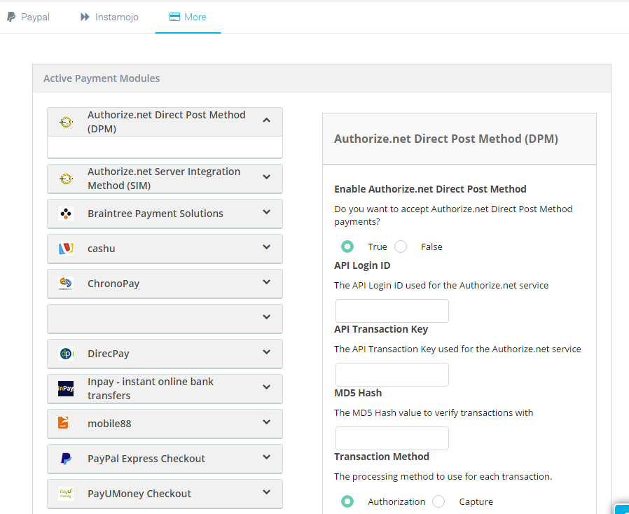
Task: Select False for Enable Authorize.net Direct Post
Action: [x=401, y=246]
